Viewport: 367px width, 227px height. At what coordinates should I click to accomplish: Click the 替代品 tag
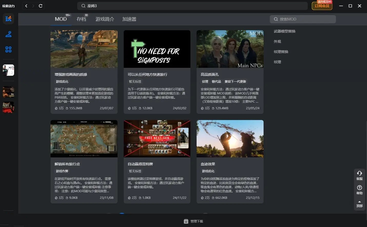[216, 82]
